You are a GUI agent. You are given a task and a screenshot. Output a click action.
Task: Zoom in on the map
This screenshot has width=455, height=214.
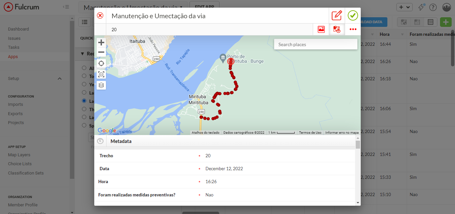click(x=101, y=43)
